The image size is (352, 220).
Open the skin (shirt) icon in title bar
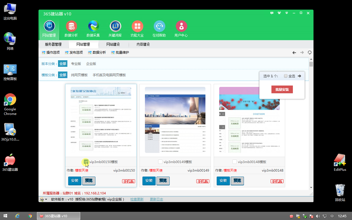point(279,13)
